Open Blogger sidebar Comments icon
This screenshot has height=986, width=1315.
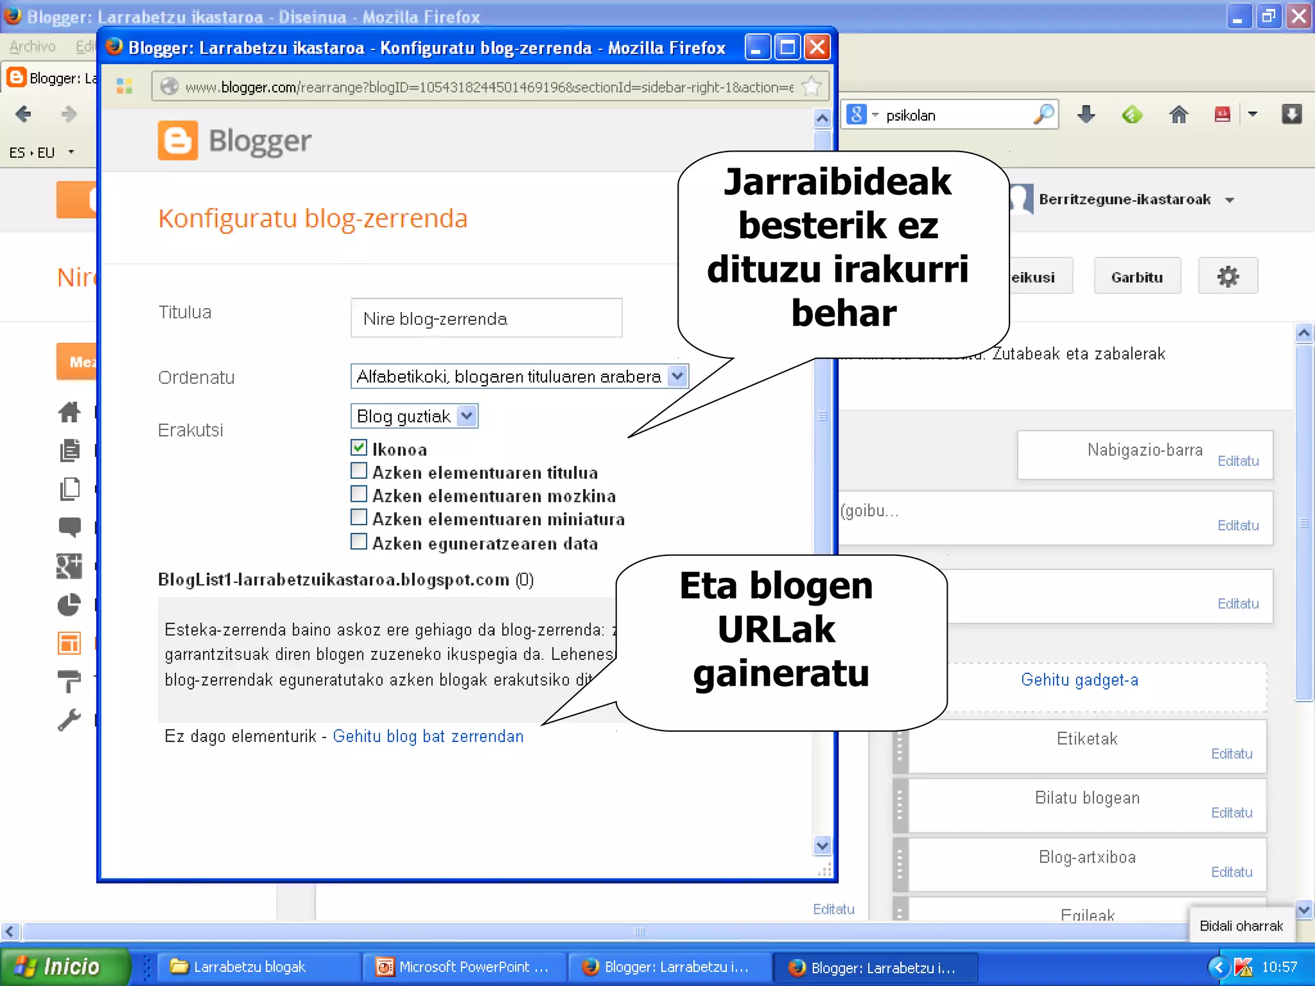[69, 528]
